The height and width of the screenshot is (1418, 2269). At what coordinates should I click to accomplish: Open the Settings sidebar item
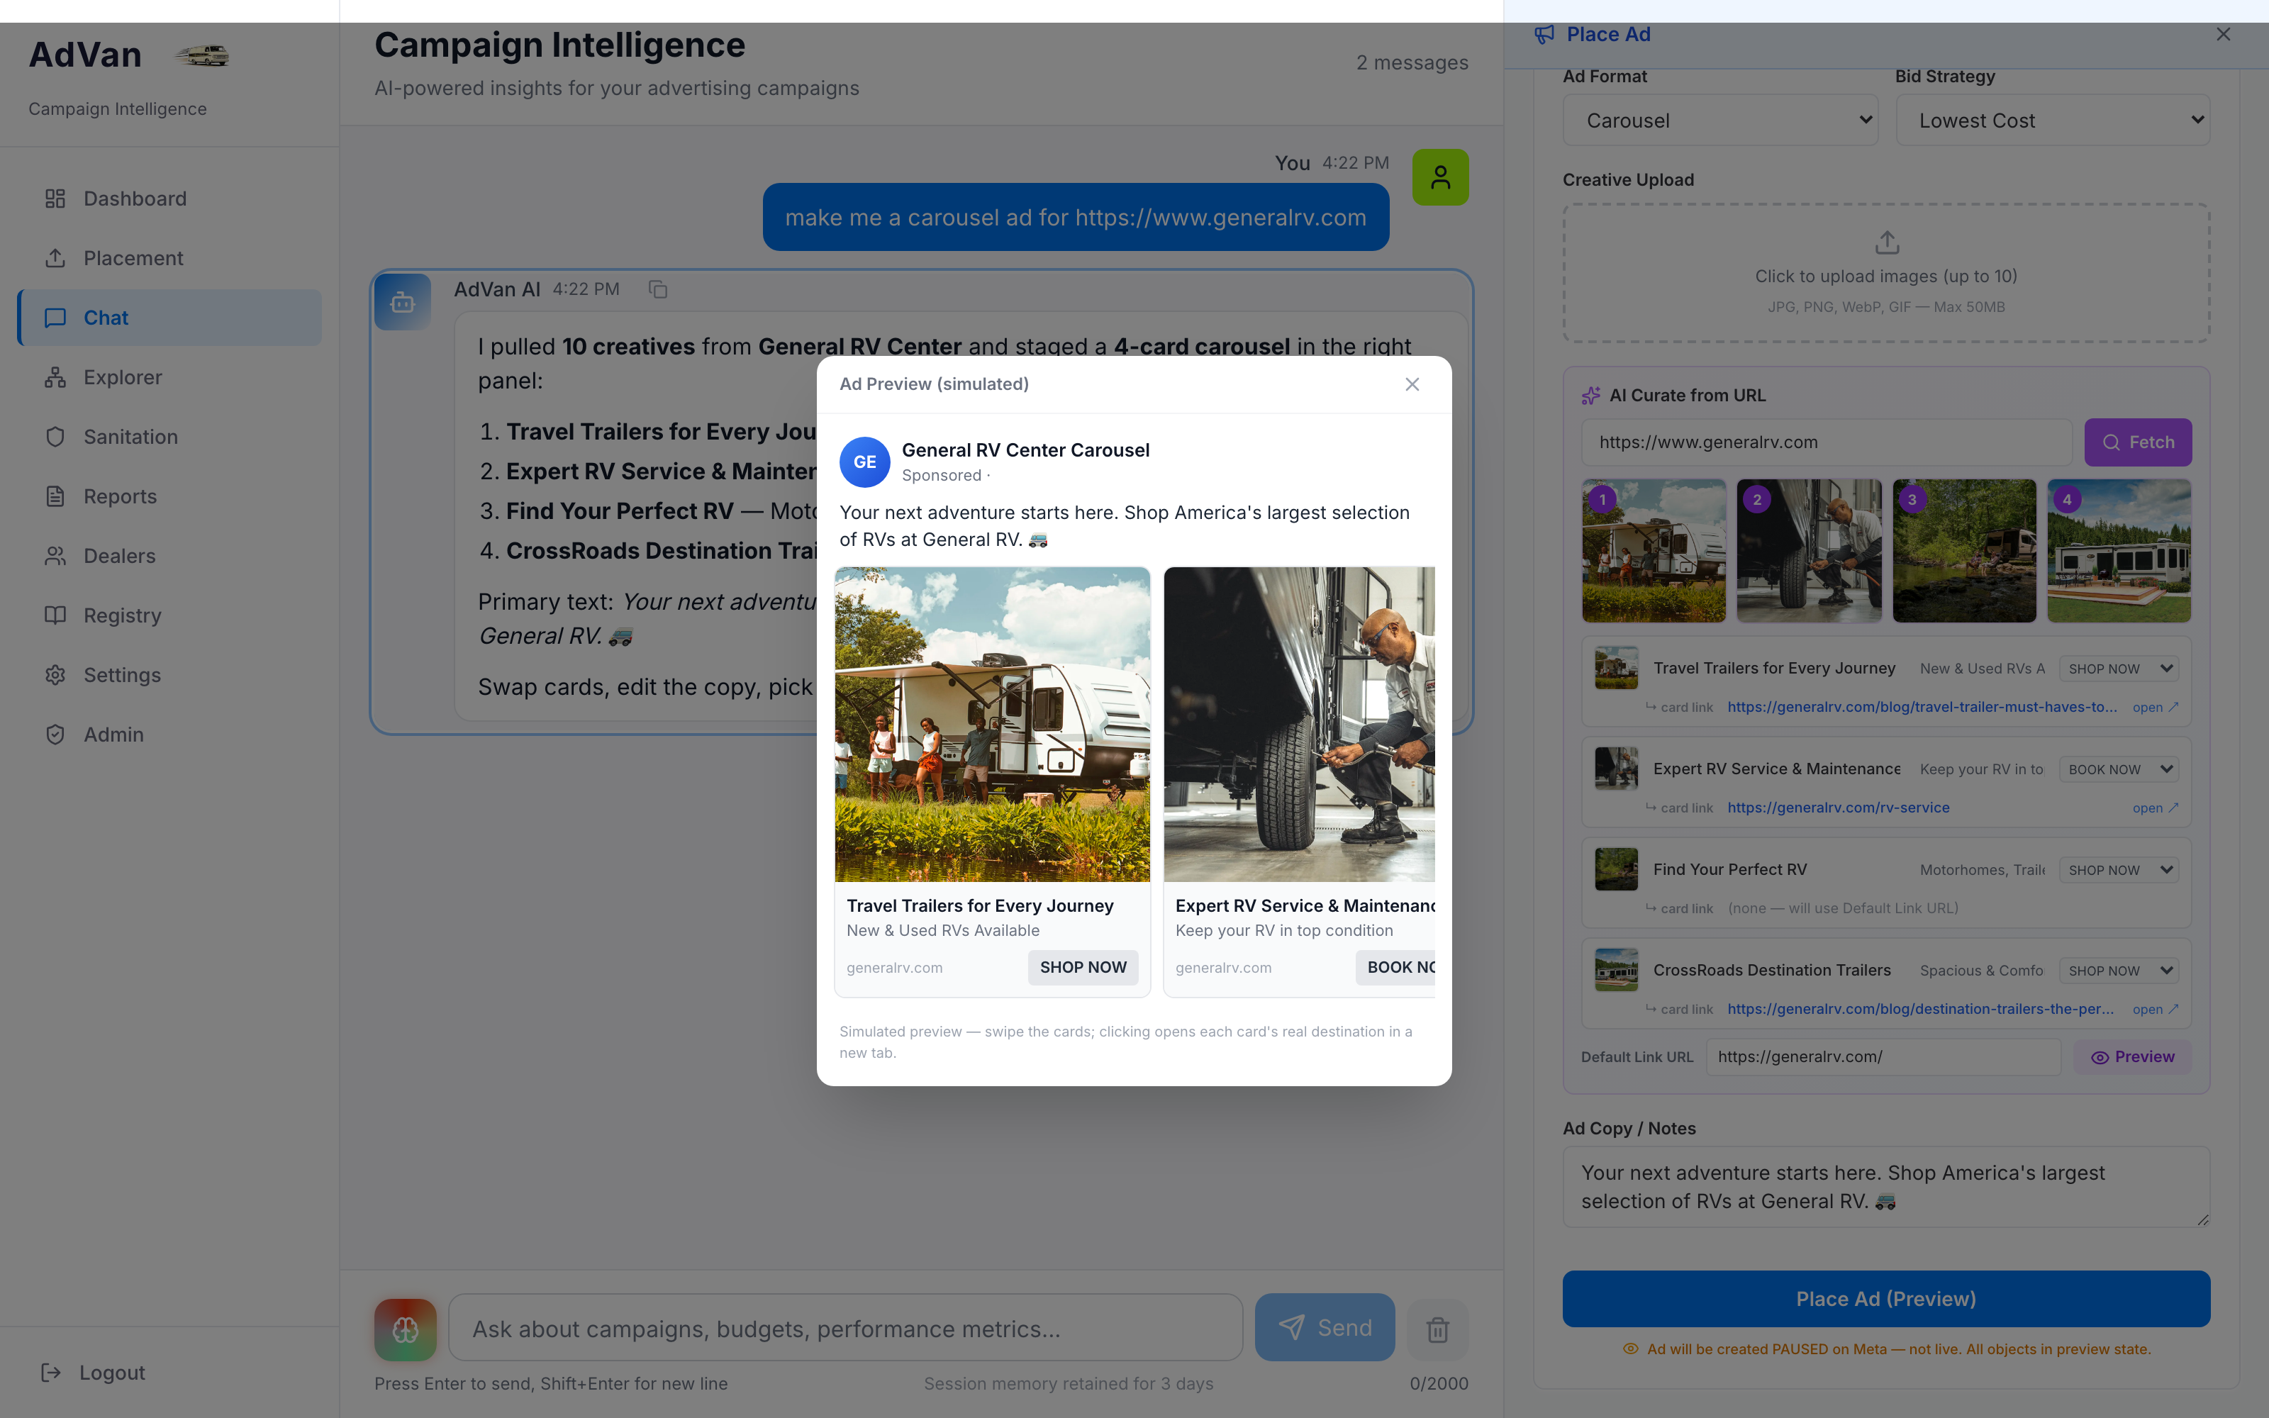tap(169, 675)
